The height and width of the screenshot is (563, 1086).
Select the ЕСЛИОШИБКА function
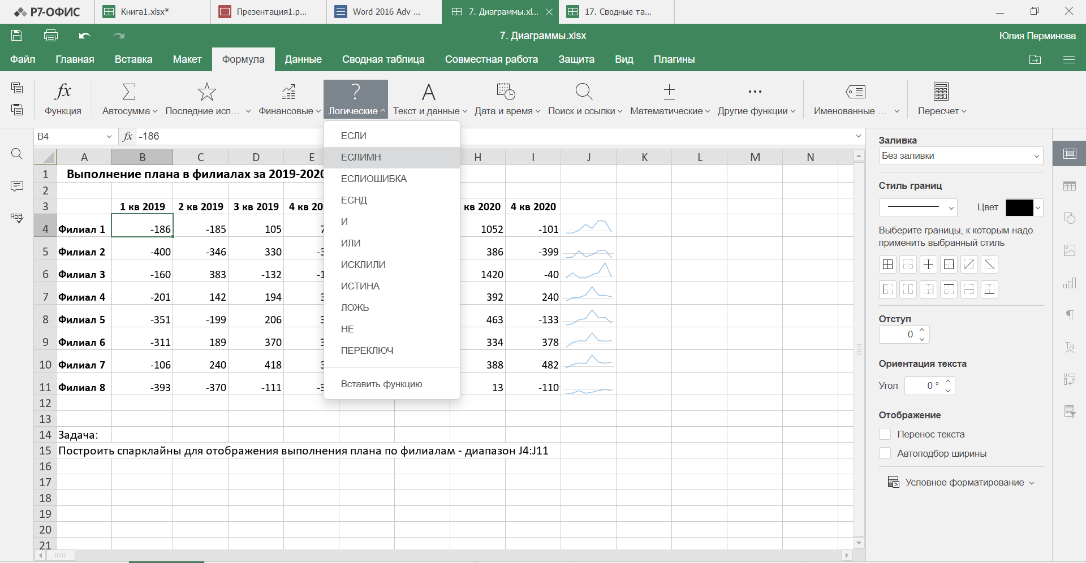click(x=392, y=179)
